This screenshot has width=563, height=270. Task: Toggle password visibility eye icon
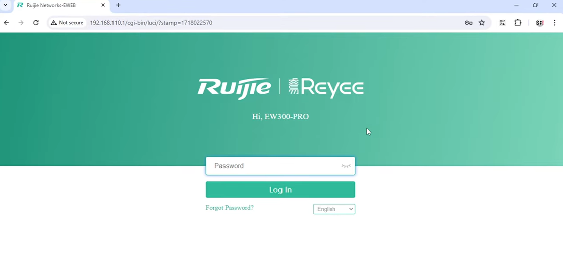(346, 166)
